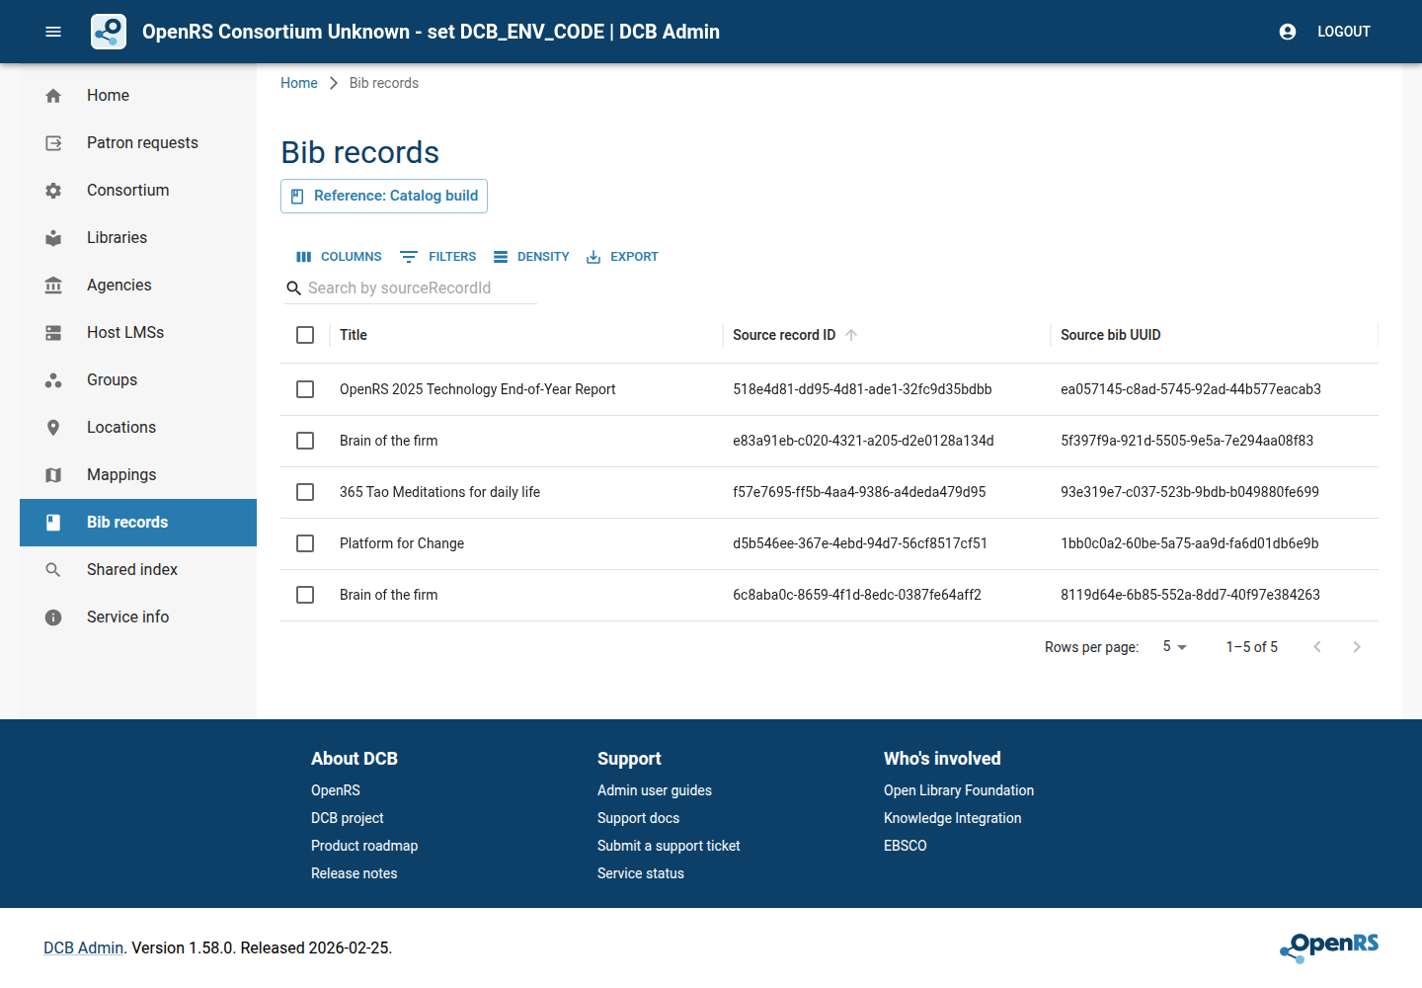Screen dimensions: 1422x988
Task: Toggle the select-all rows checkbox
Action: tap(305, 335)
